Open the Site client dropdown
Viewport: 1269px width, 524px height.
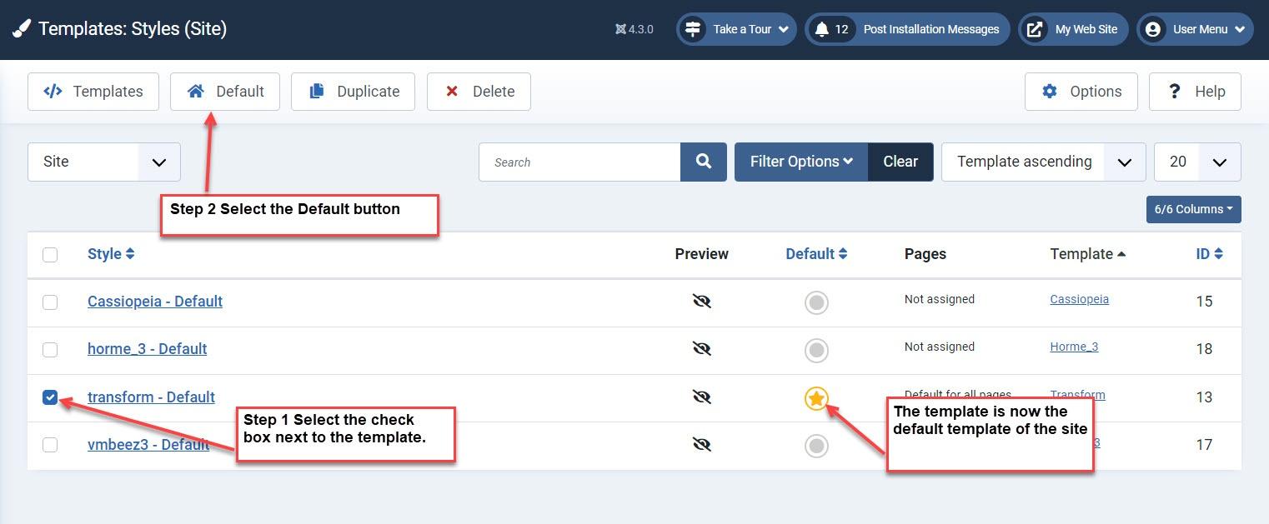[104, 162]
